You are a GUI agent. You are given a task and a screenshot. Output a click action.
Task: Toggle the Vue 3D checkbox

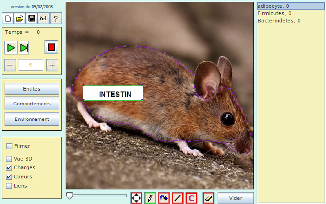tap(9, 159)
